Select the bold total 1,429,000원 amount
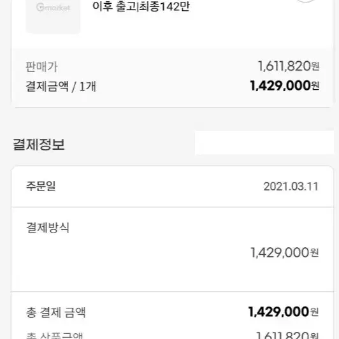 (x=284, y=312)
